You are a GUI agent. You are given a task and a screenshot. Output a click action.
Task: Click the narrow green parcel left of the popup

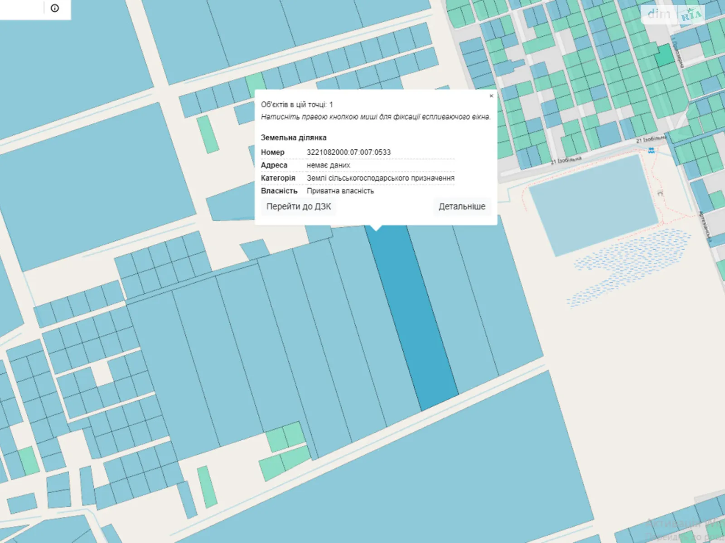click(208, 134)
